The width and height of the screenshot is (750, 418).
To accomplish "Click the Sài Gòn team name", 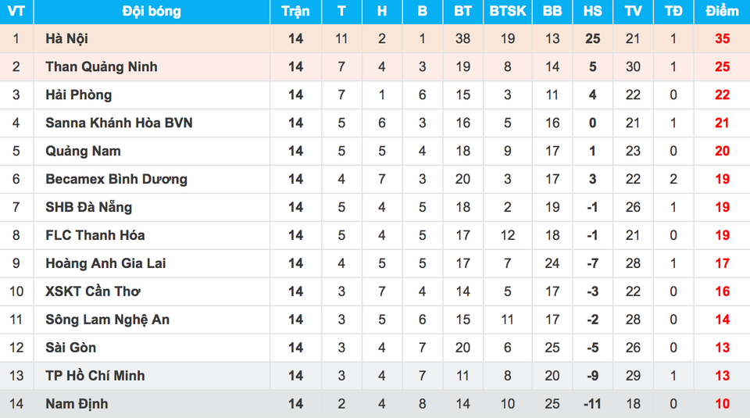I will click(x=71, y=348).
